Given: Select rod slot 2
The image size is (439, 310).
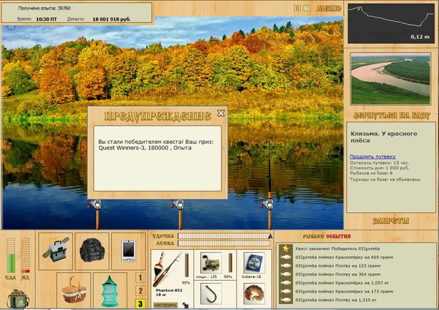Looking at the screenshot, I should tap(140, 291).
